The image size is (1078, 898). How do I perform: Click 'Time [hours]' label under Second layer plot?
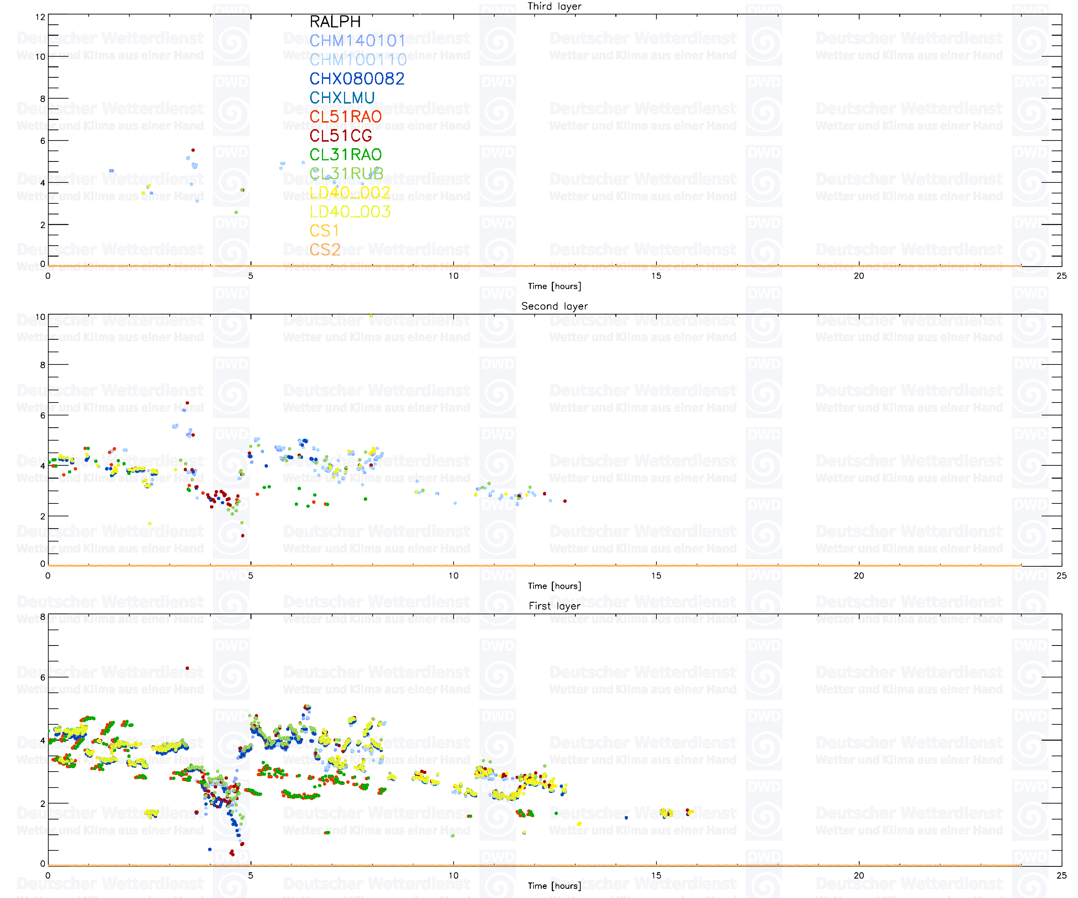(554, 586)
